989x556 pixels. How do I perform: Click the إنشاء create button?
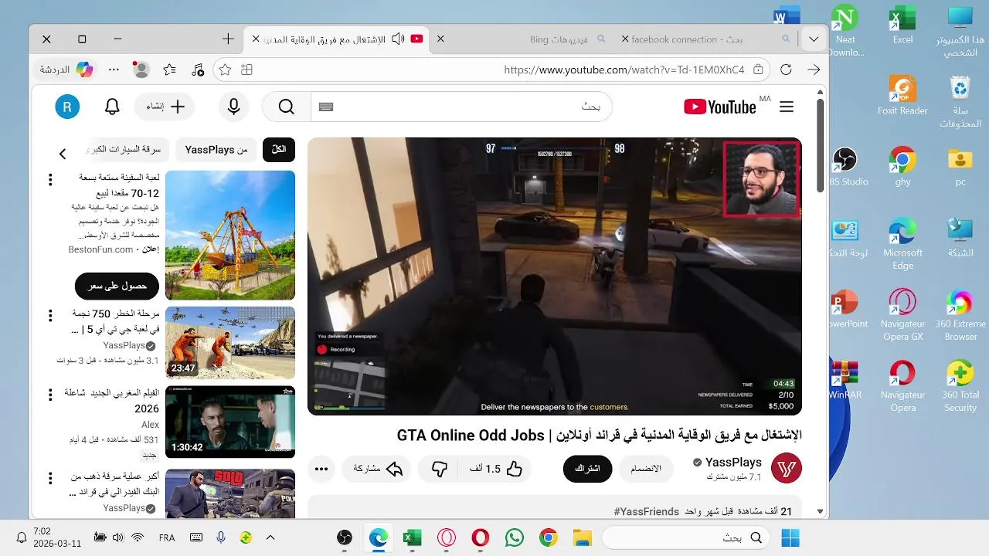(x=165, y=107)
